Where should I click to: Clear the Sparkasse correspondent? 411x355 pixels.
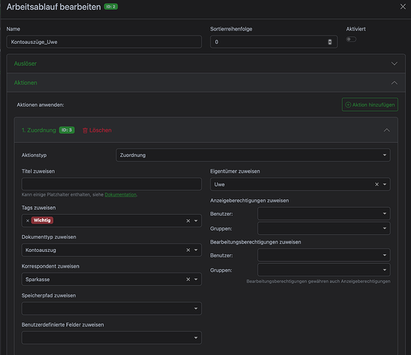point(188,280)
